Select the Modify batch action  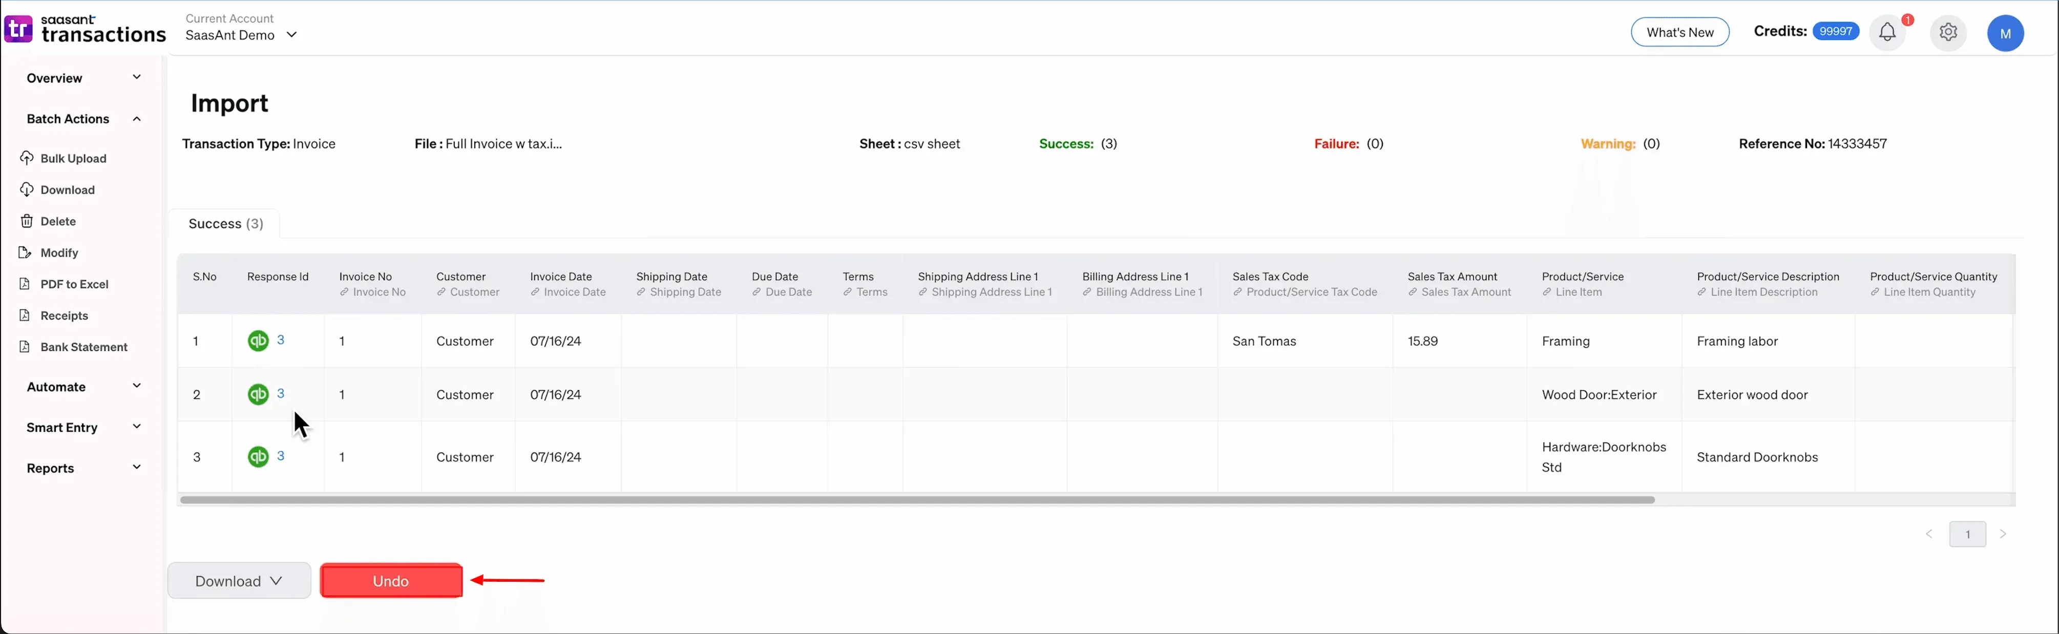(x=59, y=252)
